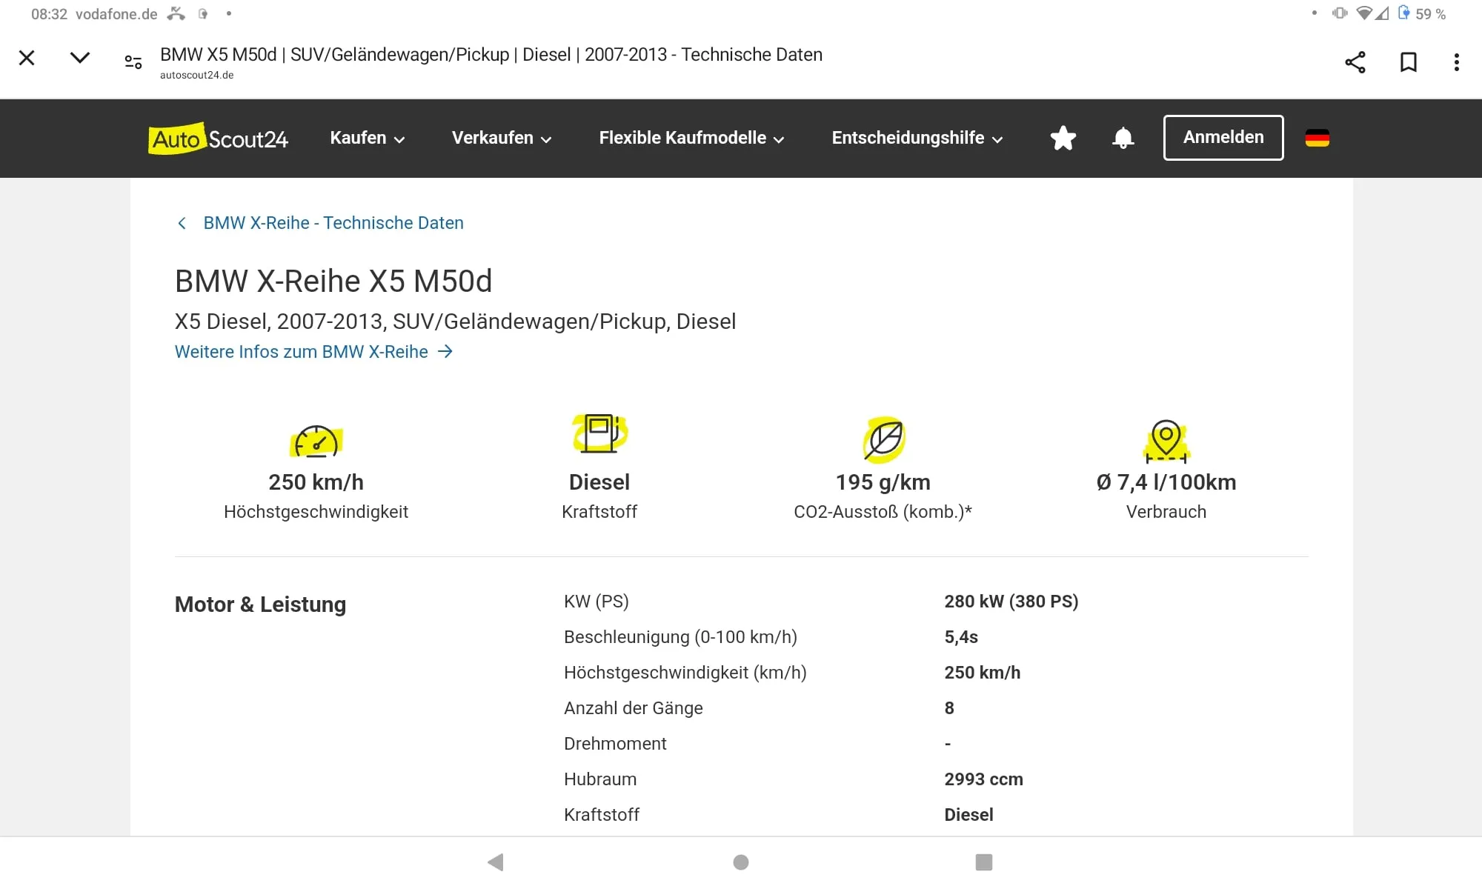This screenshot has width=1482, height=889.
Task: Bookmark this page
Action: point(1409,62)
